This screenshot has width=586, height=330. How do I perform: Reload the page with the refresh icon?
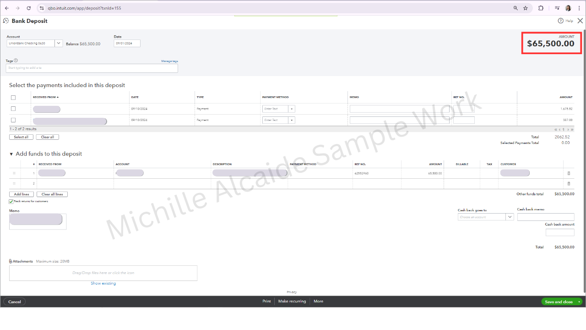pyautogui.click(x=29, y=8)
